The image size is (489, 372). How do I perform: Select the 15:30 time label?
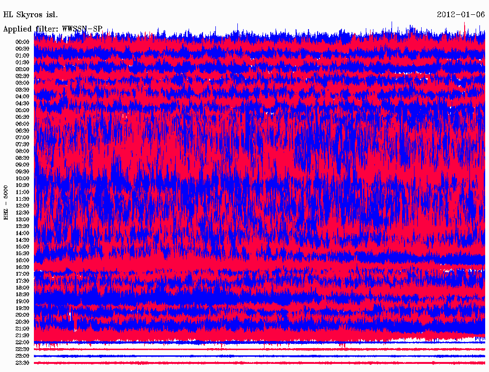(22, 254)
